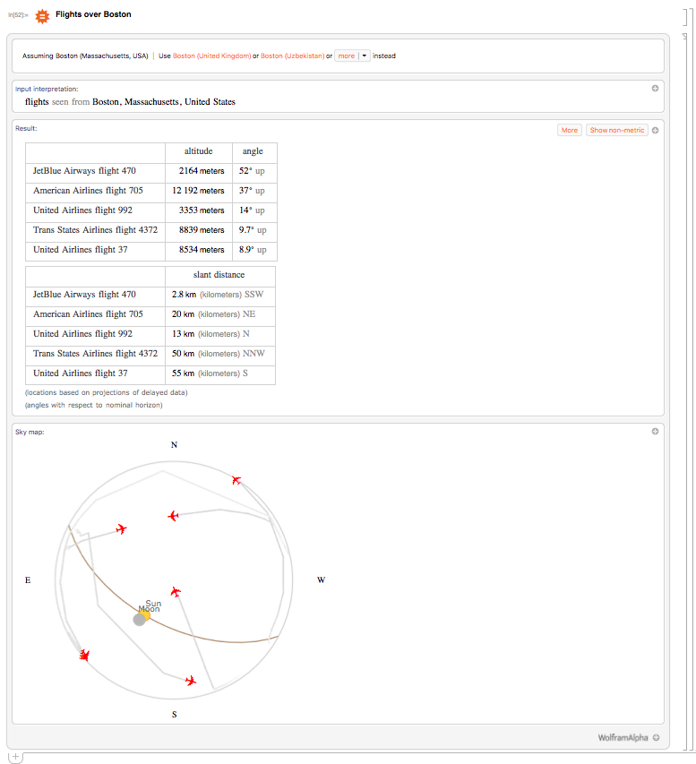This screenshot has height=764, width=696.
Task: Click the '14° up' angle cell
Action: pos(252,210)
